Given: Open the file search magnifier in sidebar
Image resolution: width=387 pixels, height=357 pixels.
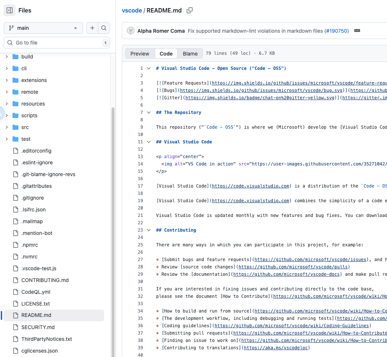Looking at the screenshot, I should tap(103, 28).
